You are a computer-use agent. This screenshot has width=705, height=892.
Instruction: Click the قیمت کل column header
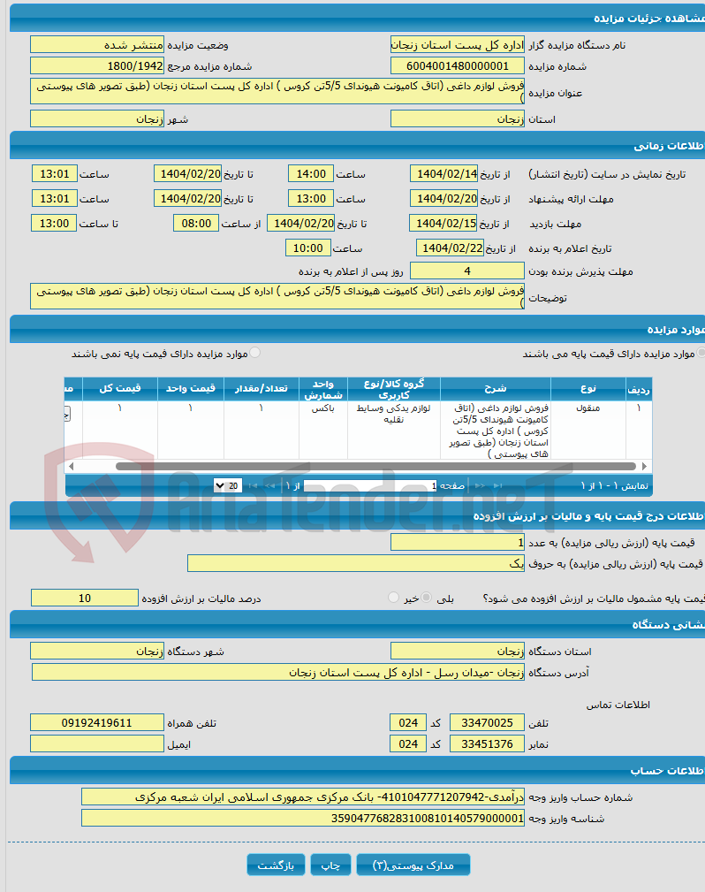point(120,389)
